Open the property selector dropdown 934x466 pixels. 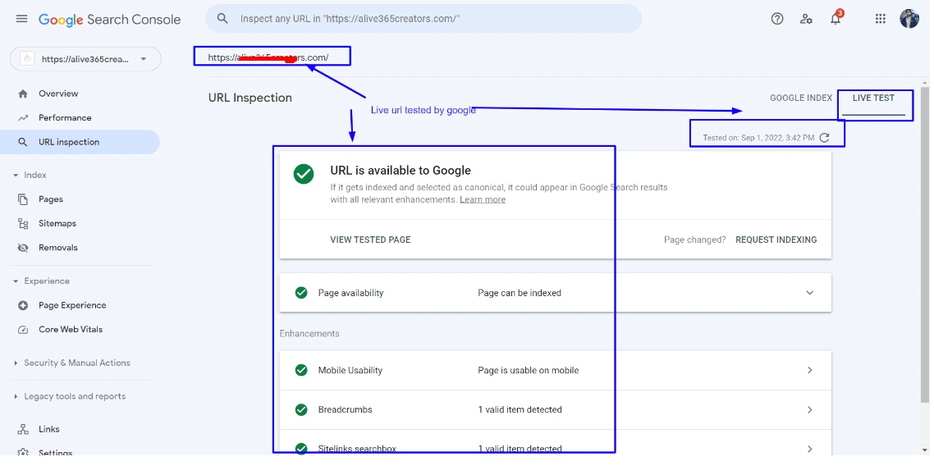click(85, 59)
